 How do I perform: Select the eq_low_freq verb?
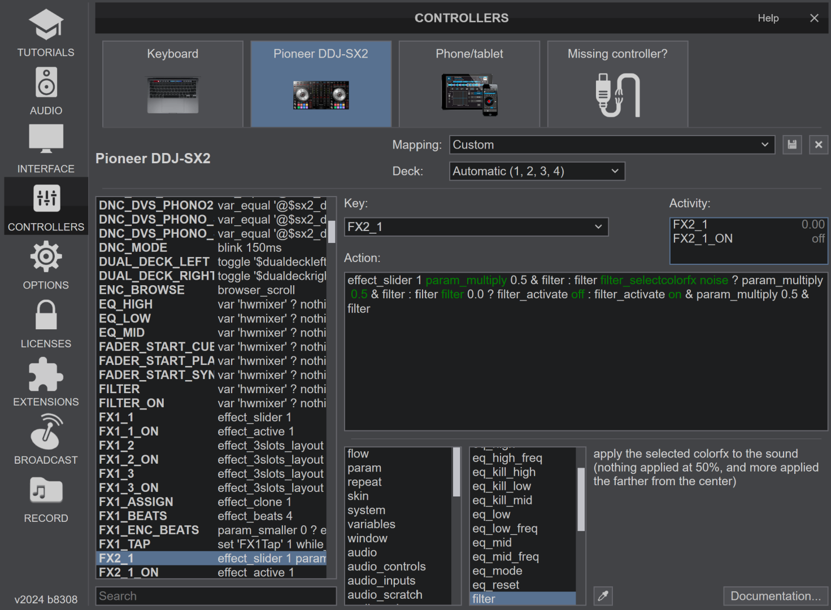[523, 528]
